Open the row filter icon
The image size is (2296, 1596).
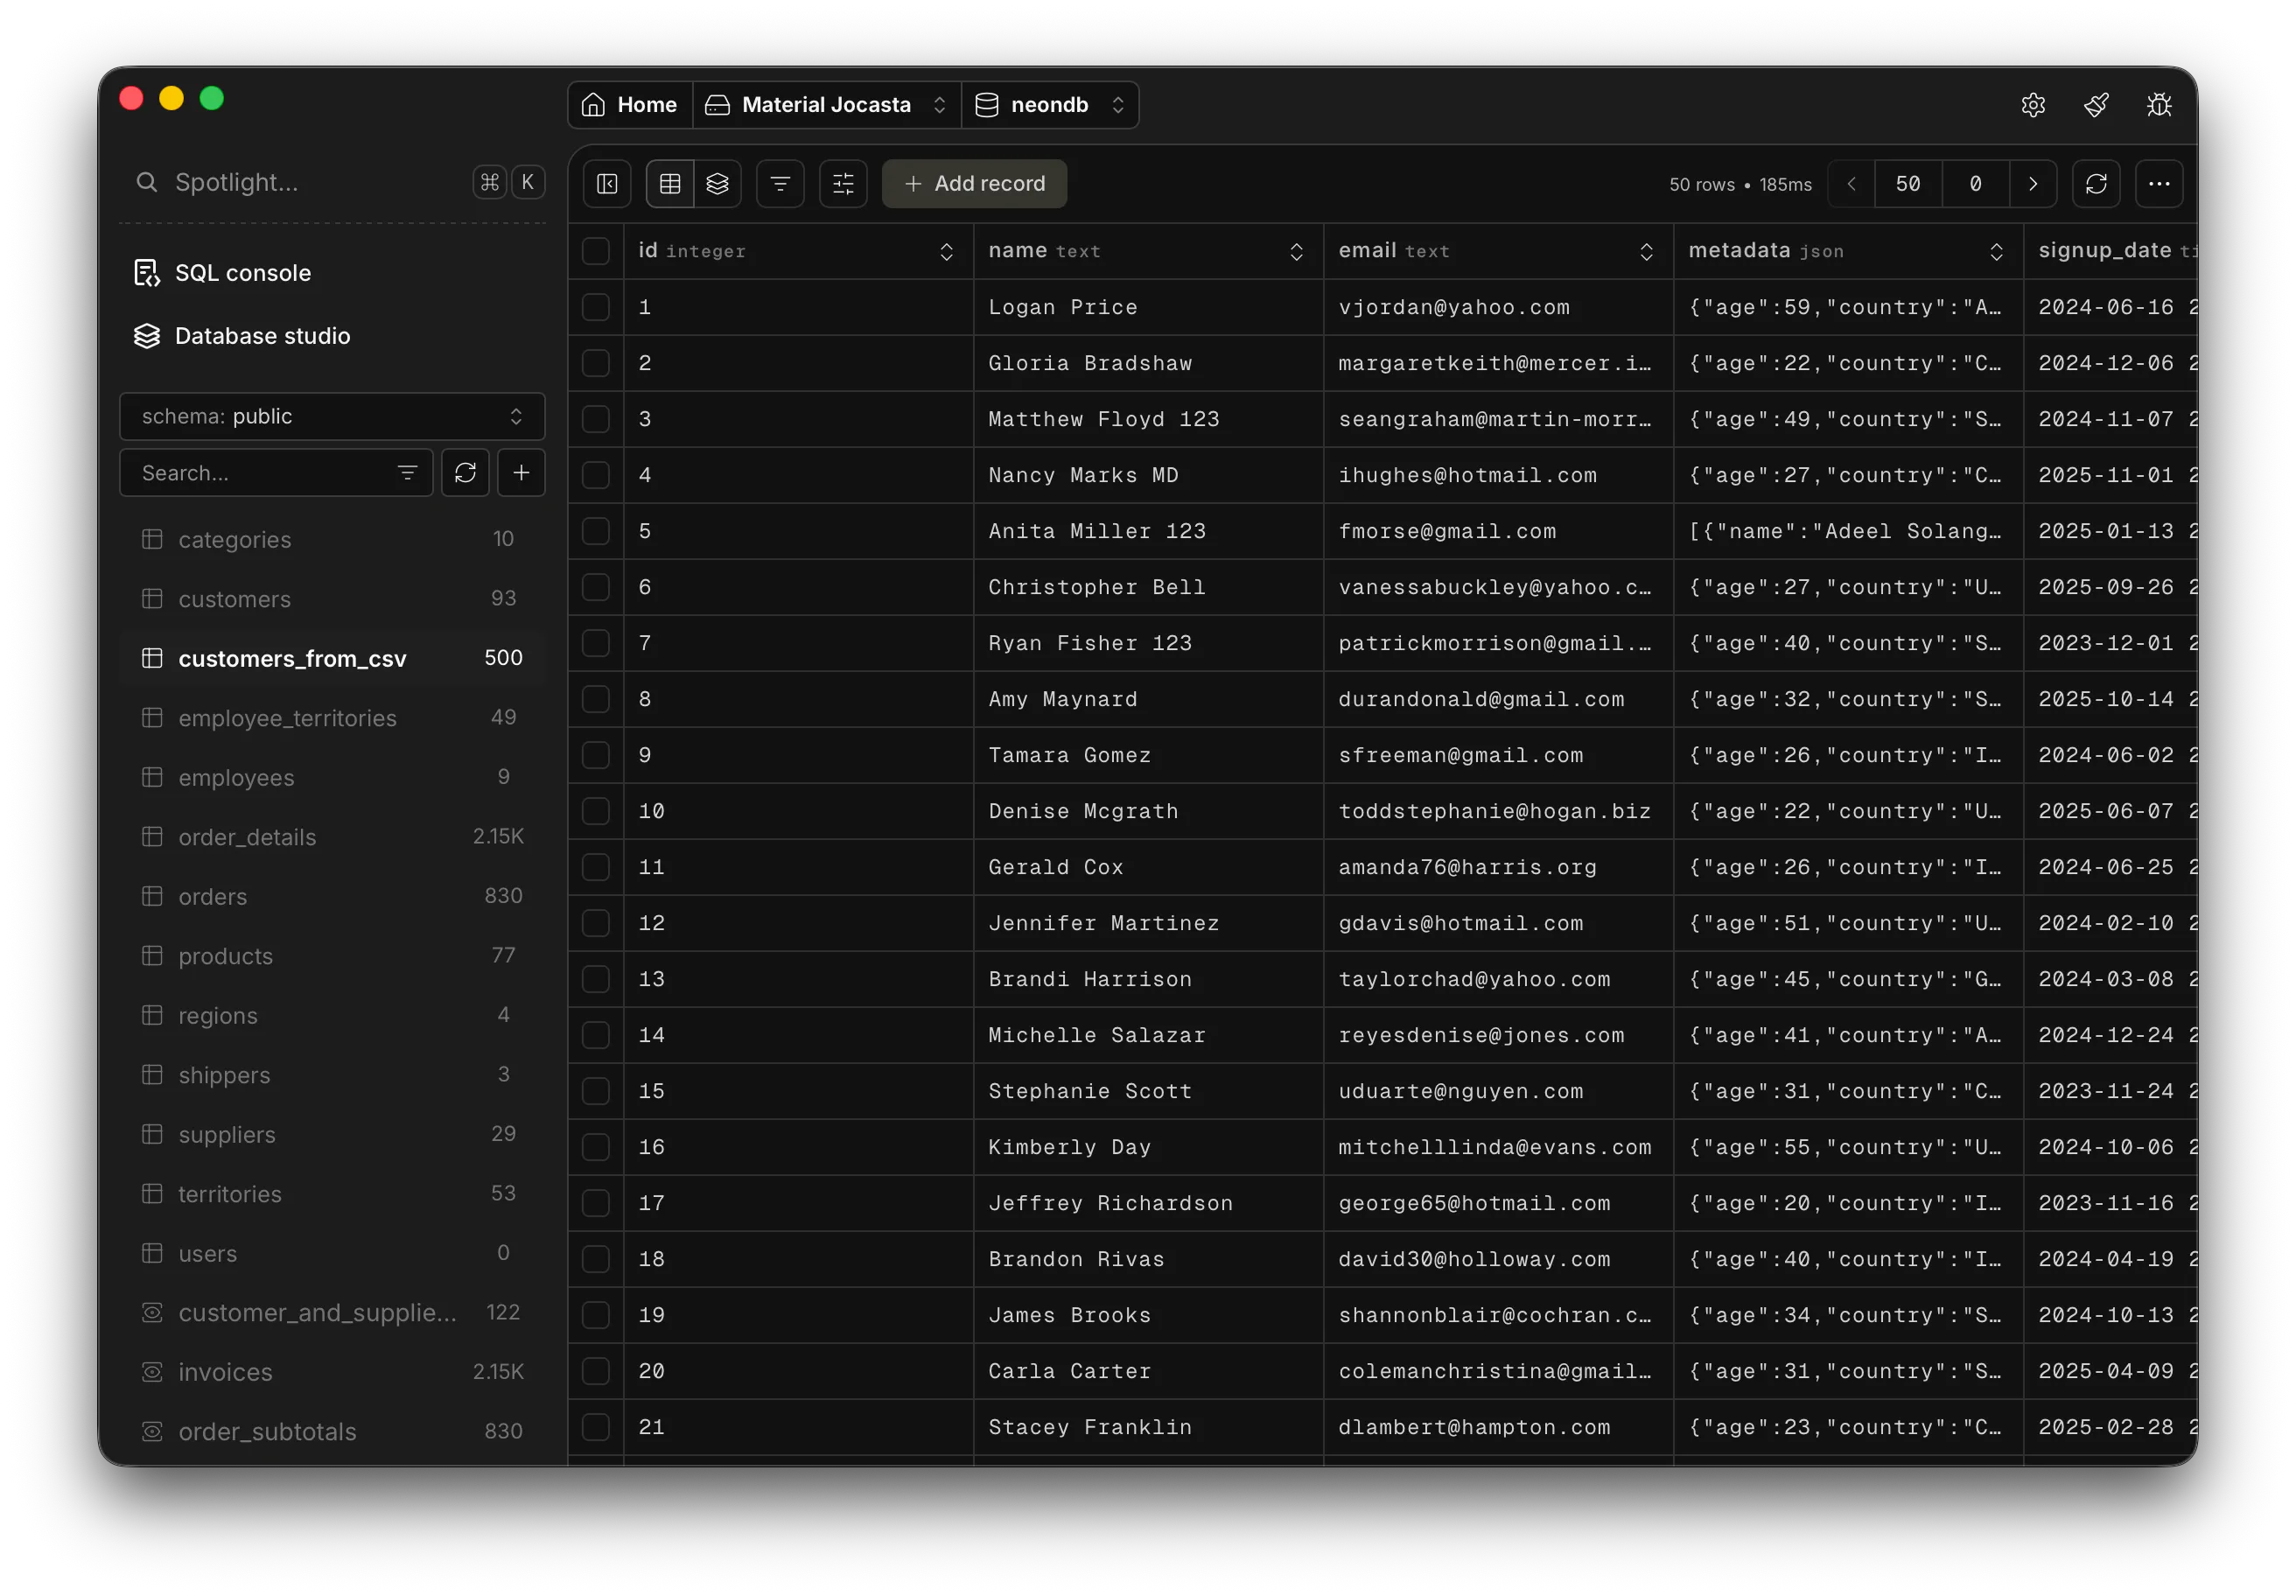tap(780, 184)
